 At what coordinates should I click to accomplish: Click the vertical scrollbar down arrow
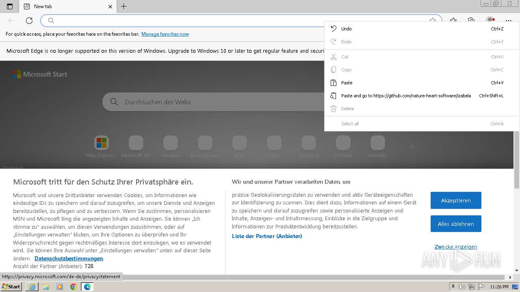[x=517, y=271]
